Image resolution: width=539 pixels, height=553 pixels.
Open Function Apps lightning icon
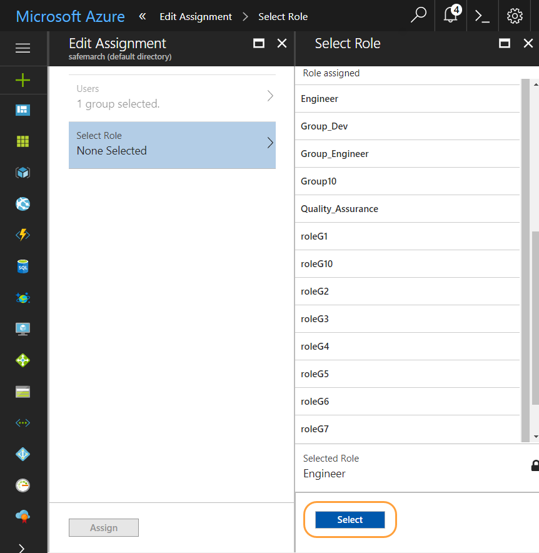(x=23, y=235)
